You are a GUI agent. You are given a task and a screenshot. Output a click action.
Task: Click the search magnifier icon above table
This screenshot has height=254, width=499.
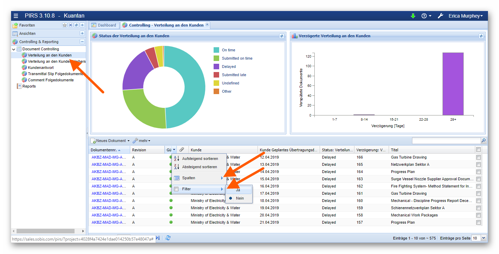(x=483, y=141)
